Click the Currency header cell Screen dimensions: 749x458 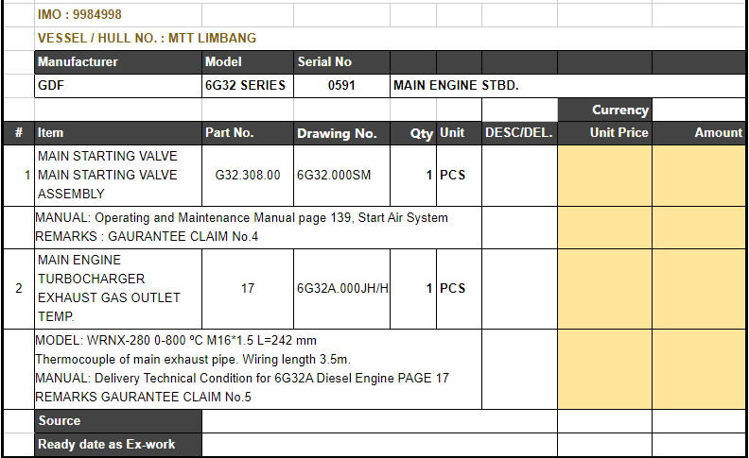click(x=604, y=110)
